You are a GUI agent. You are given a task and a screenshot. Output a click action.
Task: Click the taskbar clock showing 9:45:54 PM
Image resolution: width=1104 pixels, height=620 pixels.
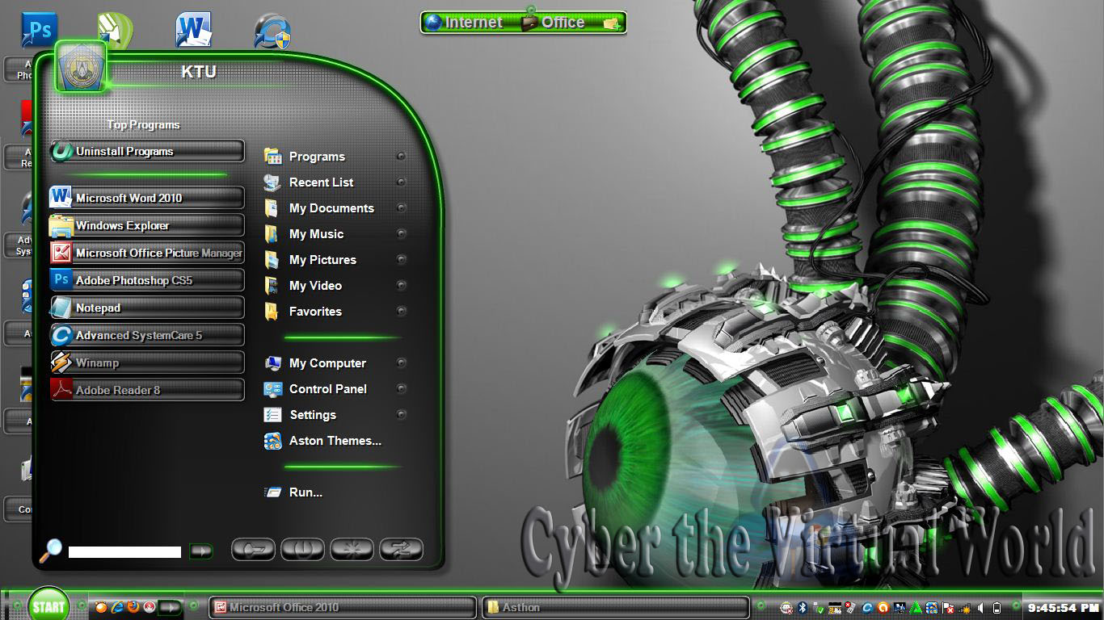click(x=1064, y=608)
